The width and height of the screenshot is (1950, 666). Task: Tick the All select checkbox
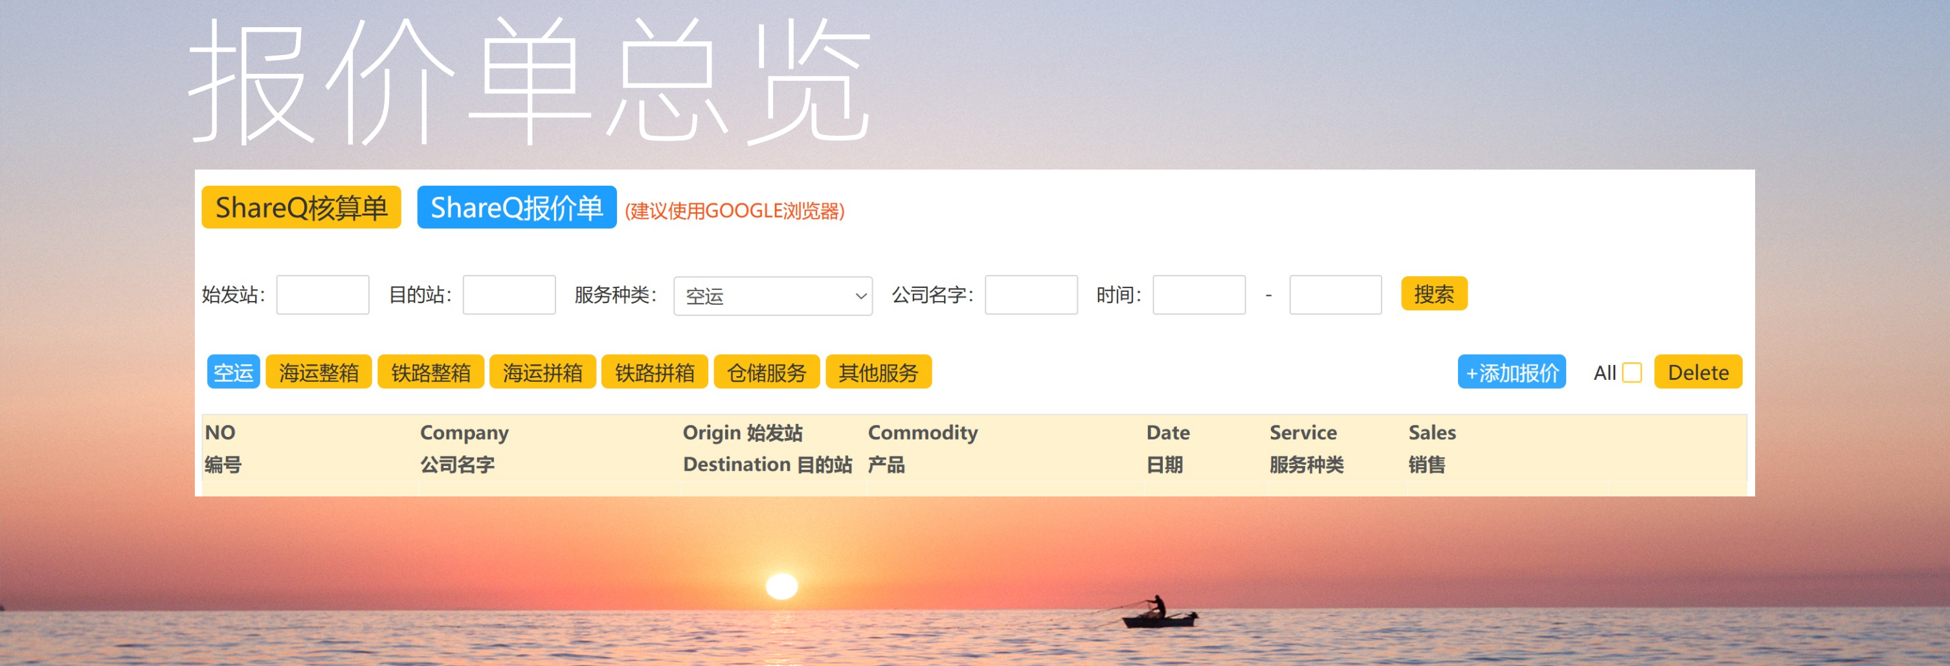(x=1632, y=372)
